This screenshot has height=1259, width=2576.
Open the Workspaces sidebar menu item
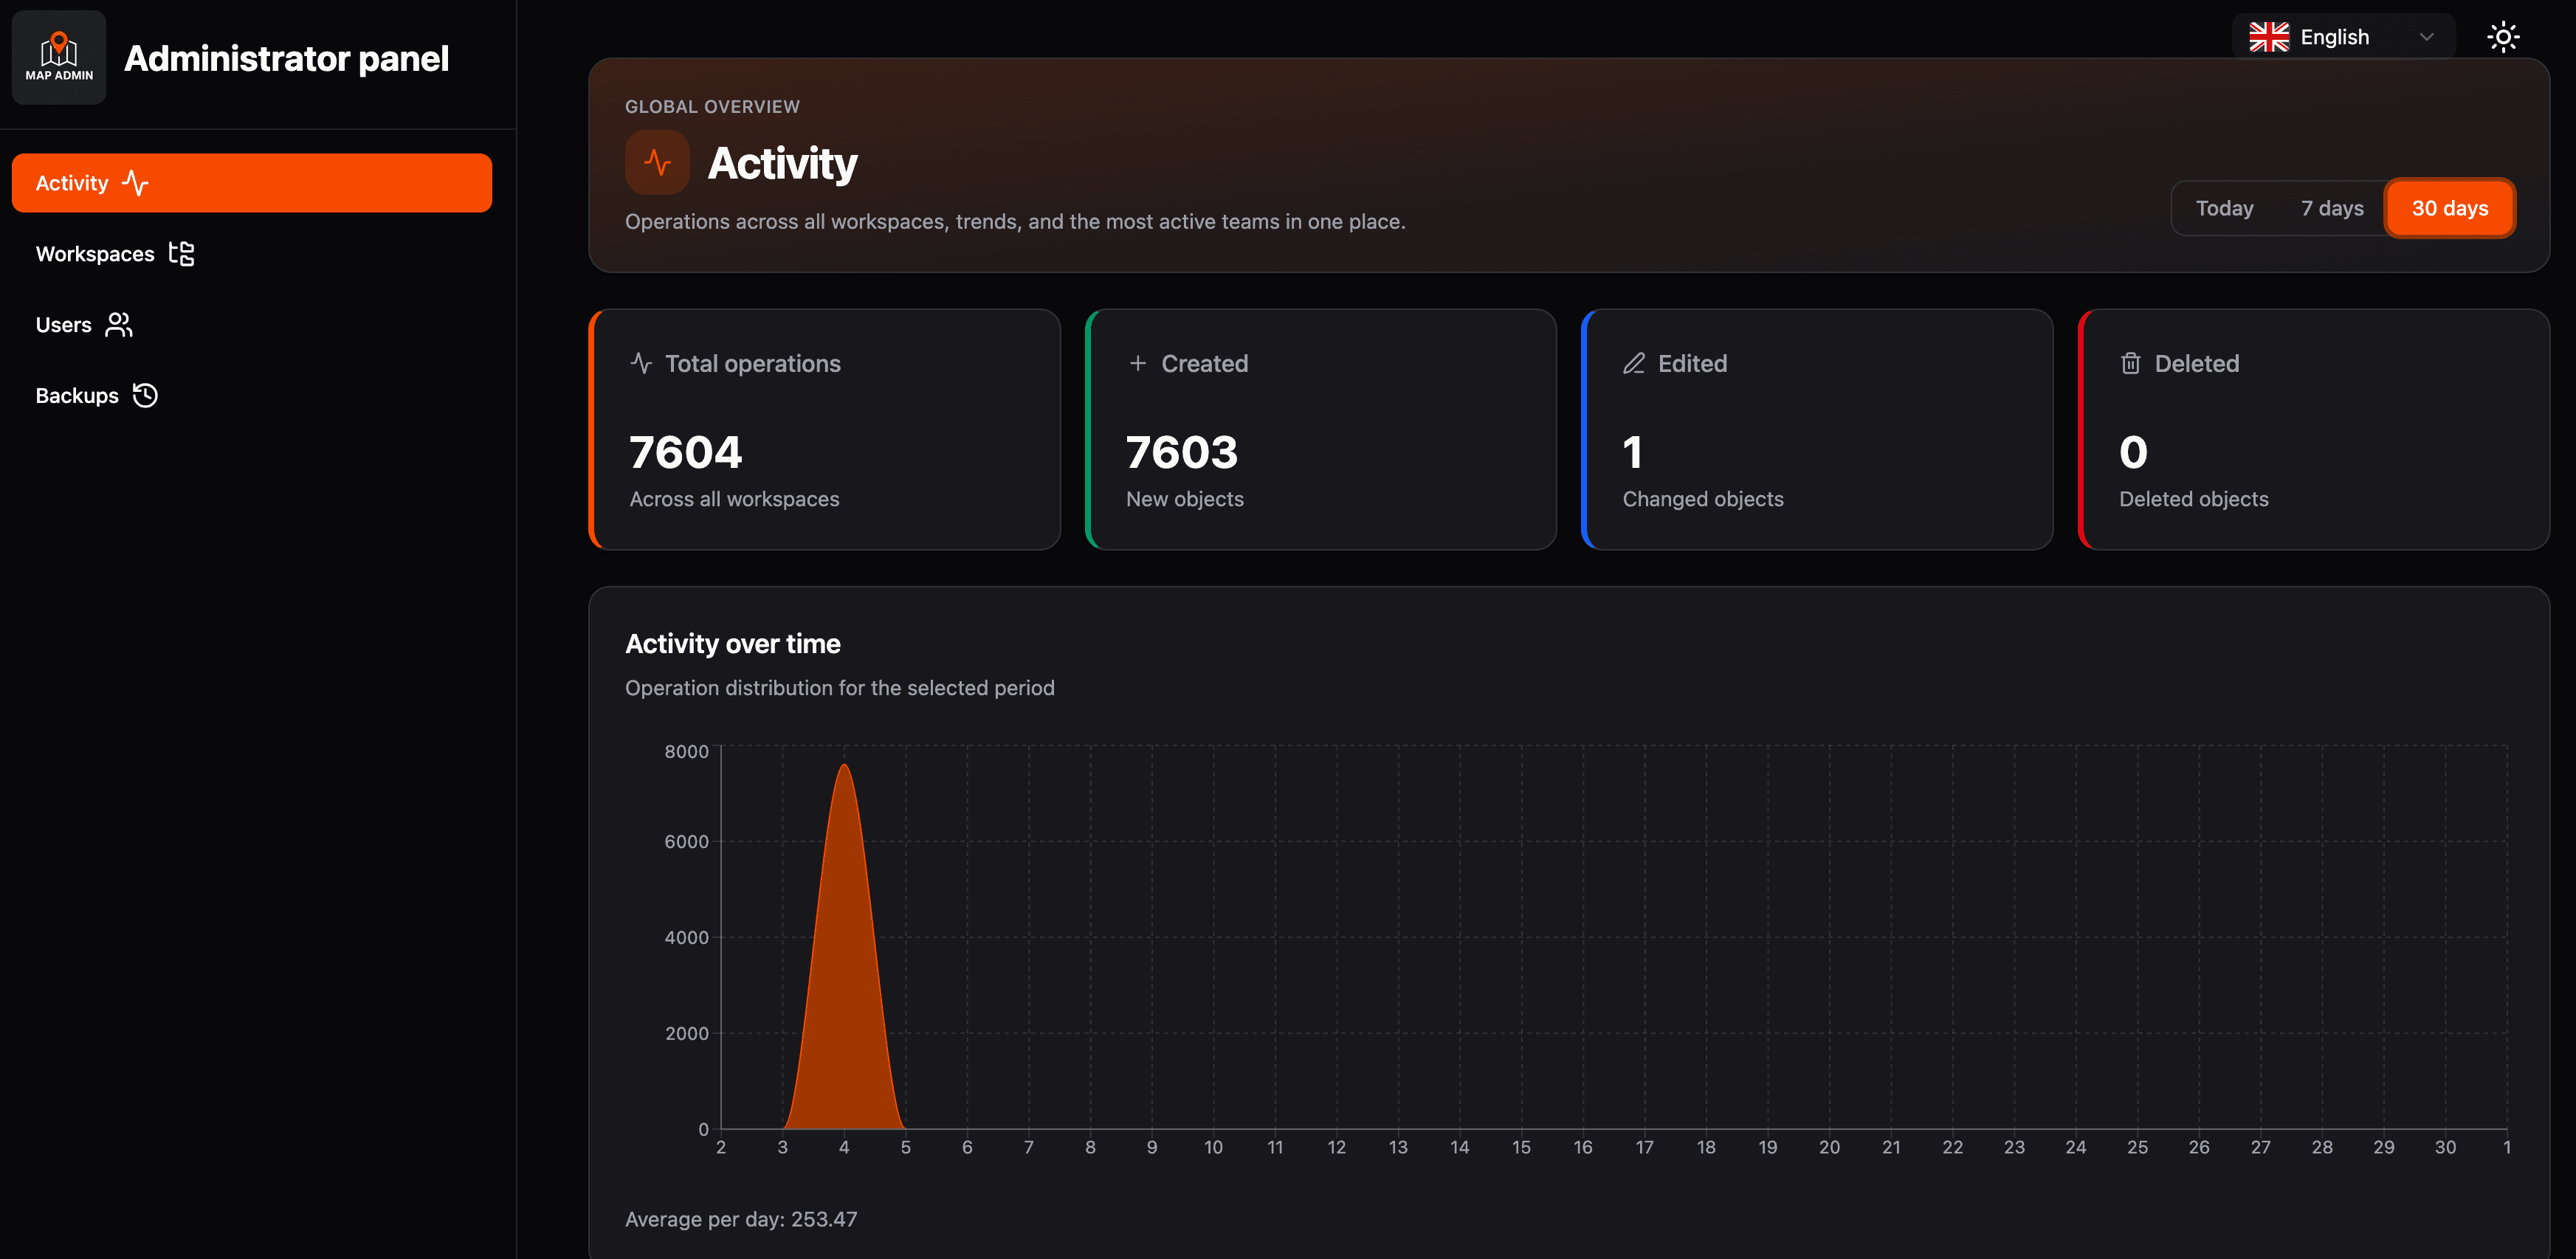(252, 254)
